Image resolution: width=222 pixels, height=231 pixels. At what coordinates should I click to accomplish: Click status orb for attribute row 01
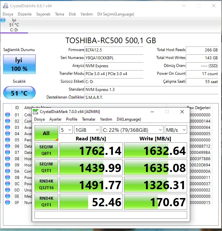[x=8, y=115]
